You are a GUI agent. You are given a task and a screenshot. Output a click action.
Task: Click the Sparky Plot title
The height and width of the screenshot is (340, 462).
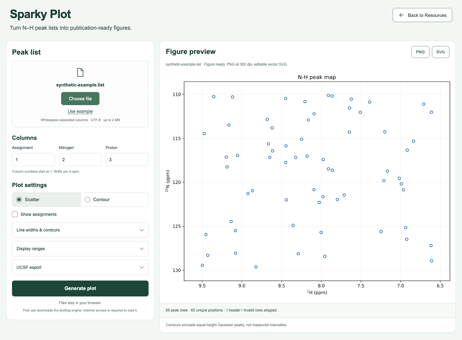click(x=41, y=14)
